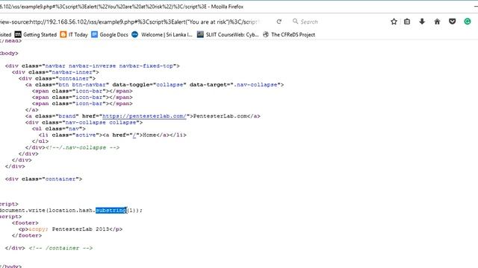Image resolution: width=478 pixels, height=268 pixels.
Task: Open the IT Today bookmark
Action: coord(74,35)
